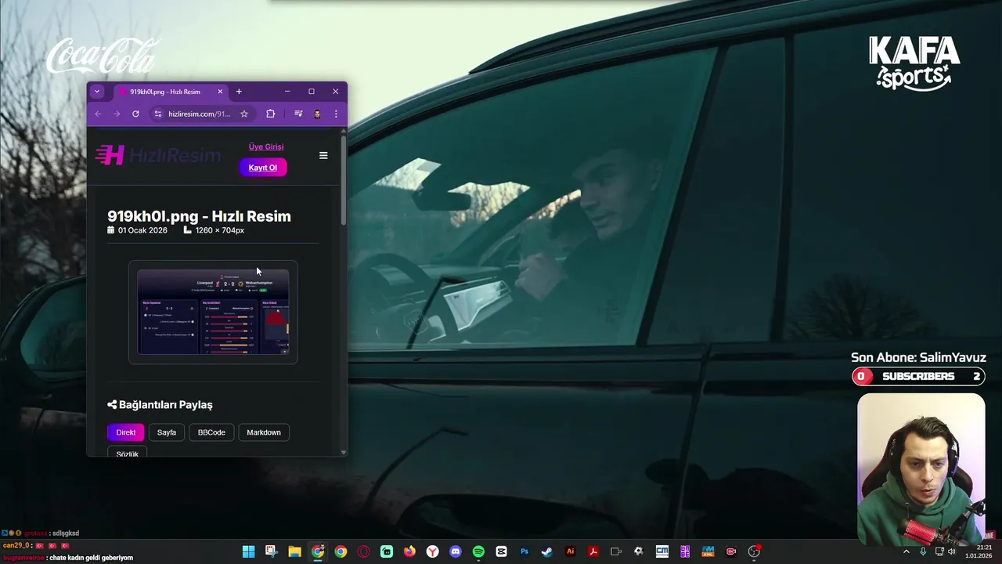Open Discord from the taskbar

coord(456,551)
